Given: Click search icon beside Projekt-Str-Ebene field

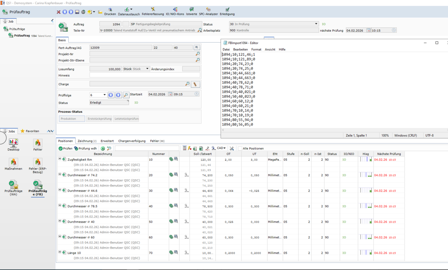Looking at the screenshot, I should coord(198,60).
